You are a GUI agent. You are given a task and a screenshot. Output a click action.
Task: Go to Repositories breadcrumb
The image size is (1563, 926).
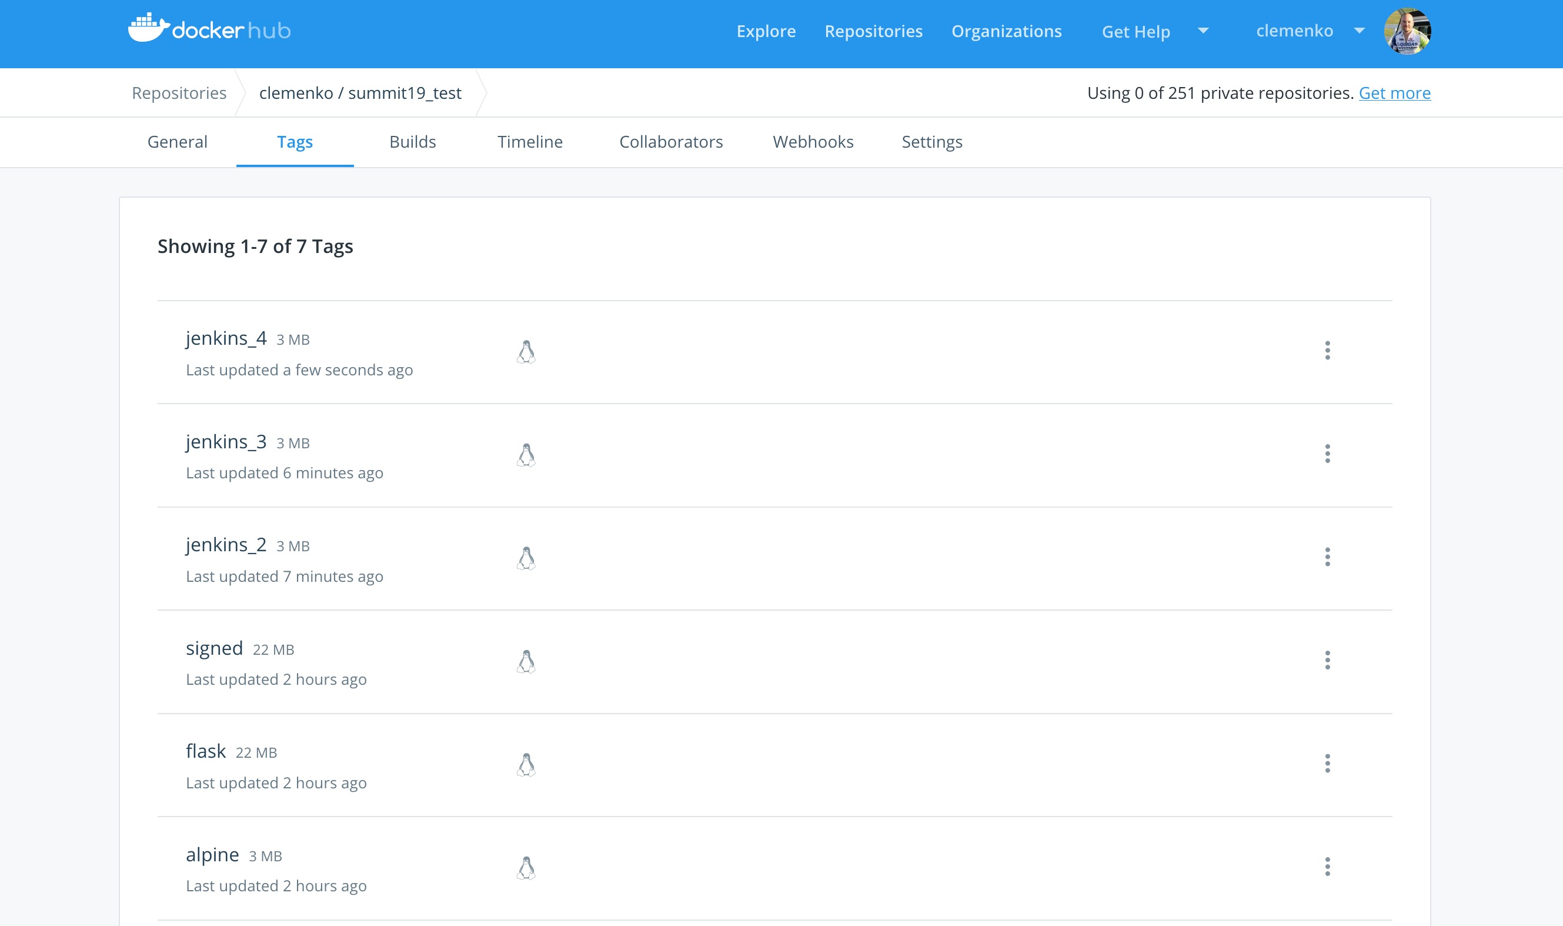pos(179,93)
